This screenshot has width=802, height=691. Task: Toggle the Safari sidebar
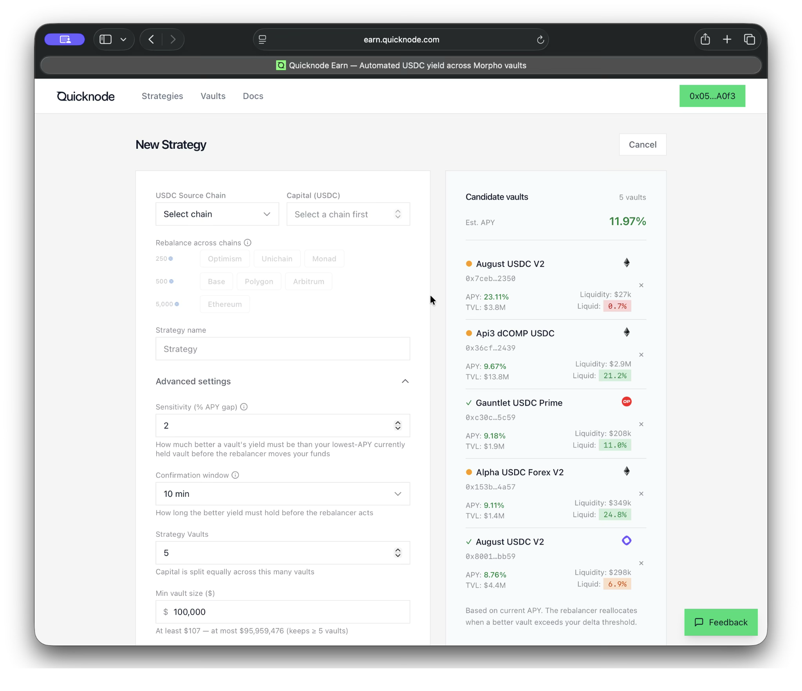tap(105, 39)
